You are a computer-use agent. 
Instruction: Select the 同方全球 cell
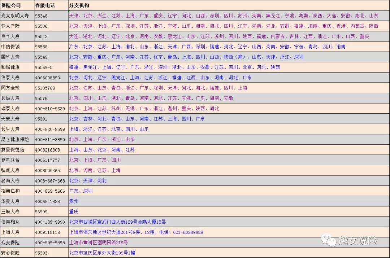pyautogui.click(x=17, y=88)
